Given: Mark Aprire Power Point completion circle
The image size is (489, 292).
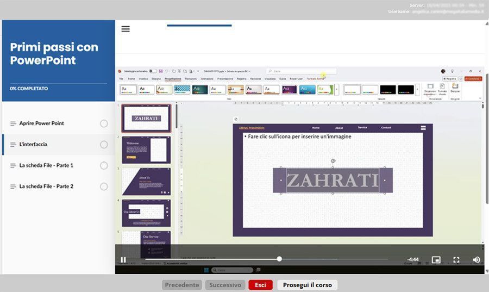Looking at the screenshot, I should point(104,123).
